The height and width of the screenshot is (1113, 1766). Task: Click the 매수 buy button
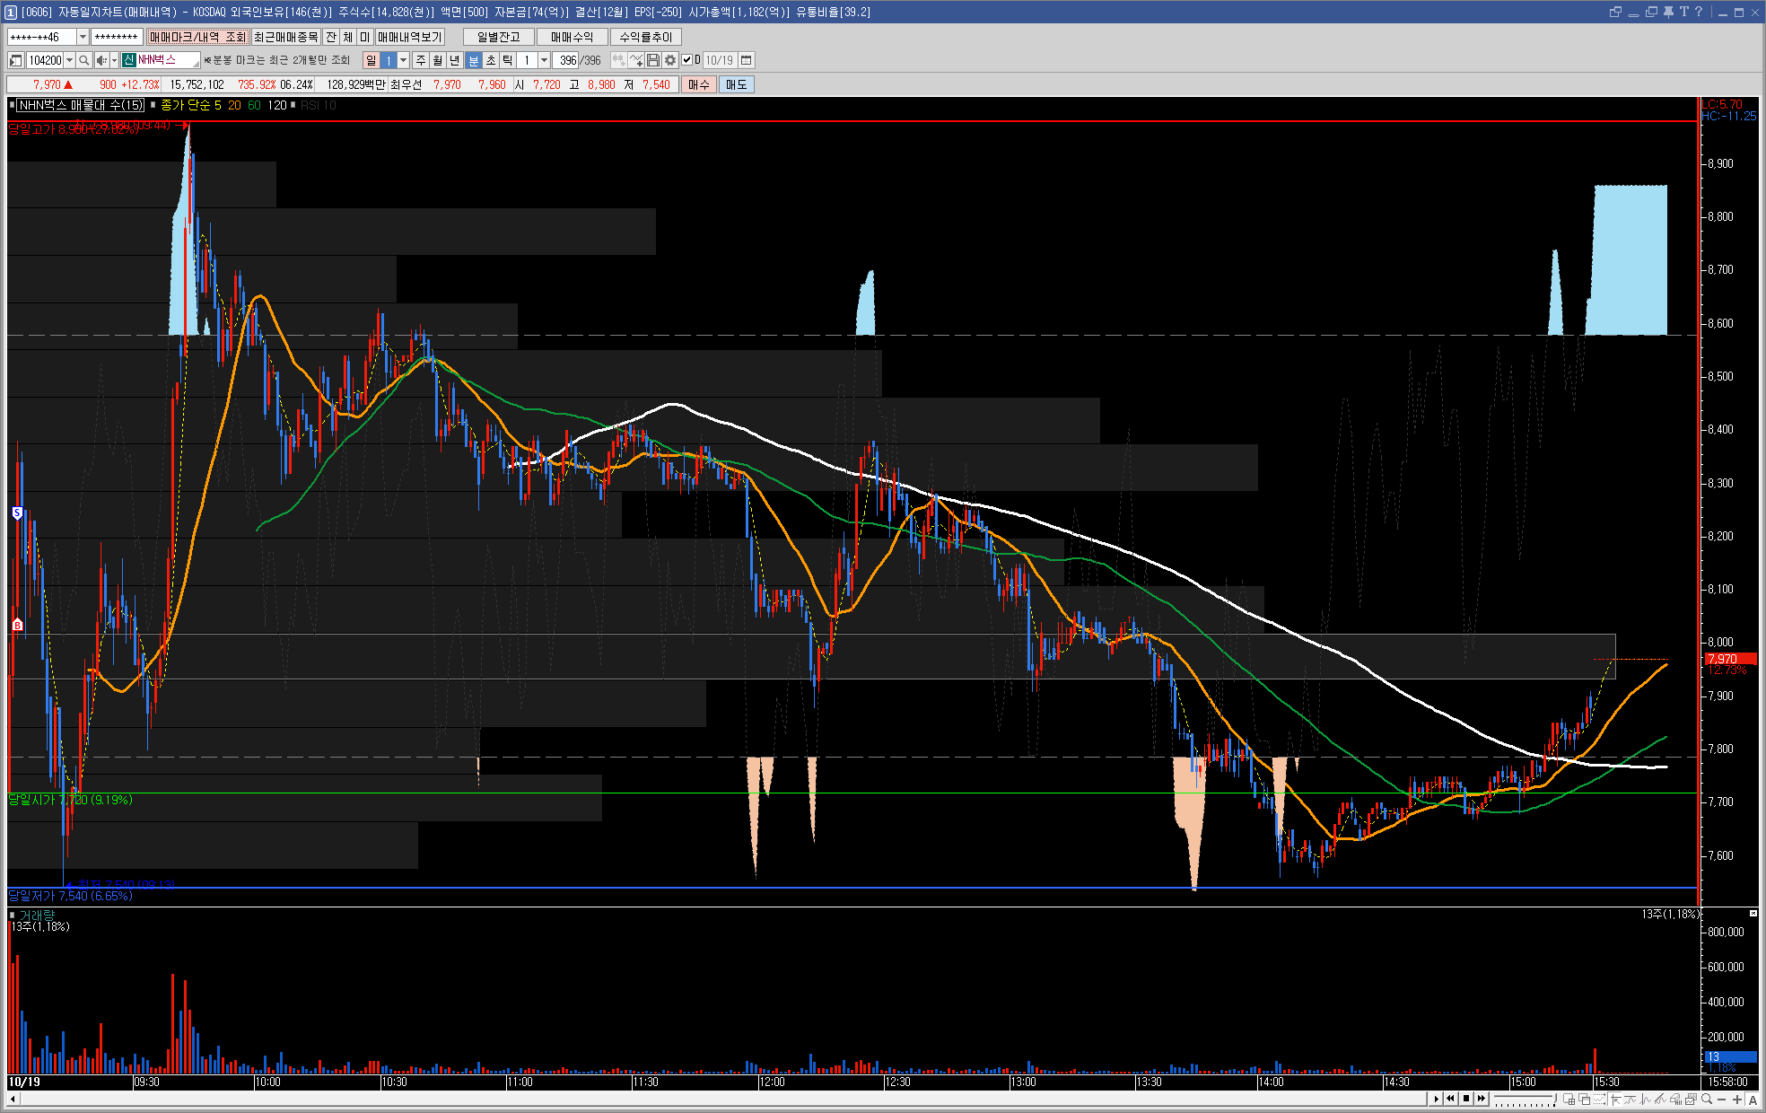699,84
